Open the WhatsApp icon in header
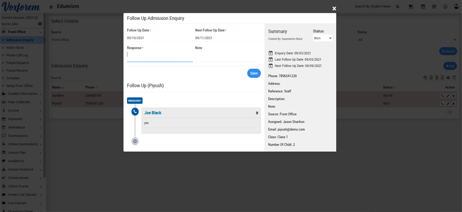The height and width of the screenshot is (212, 462). coord(445,6)
